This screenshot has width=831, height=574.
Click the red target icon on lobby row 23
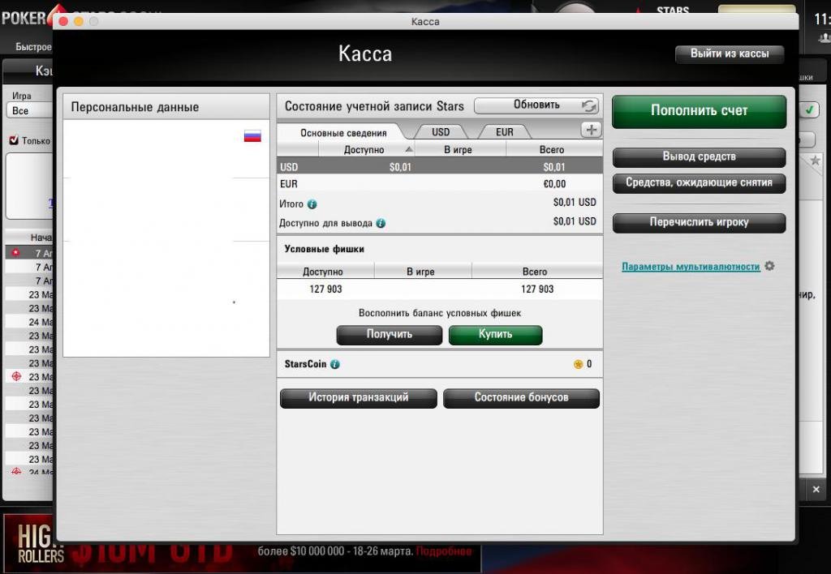point(16,376)
